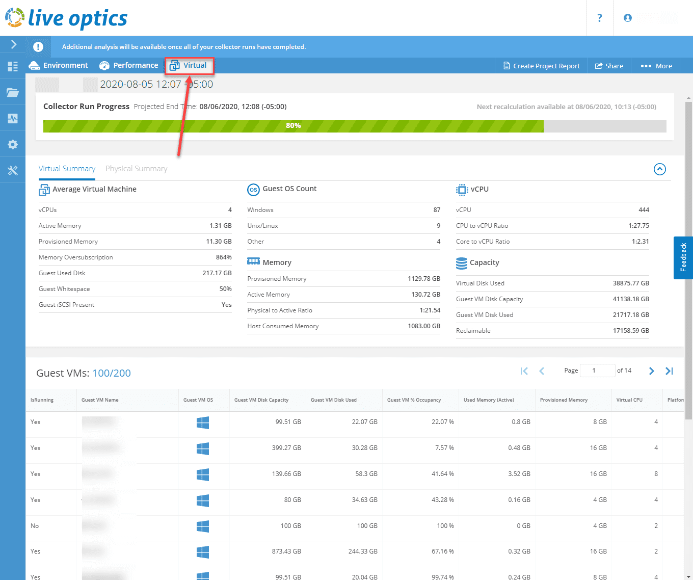The image size is (693, 580).
Task: Go to next page of Guest VMs
Action: click(x=651, y=371)
